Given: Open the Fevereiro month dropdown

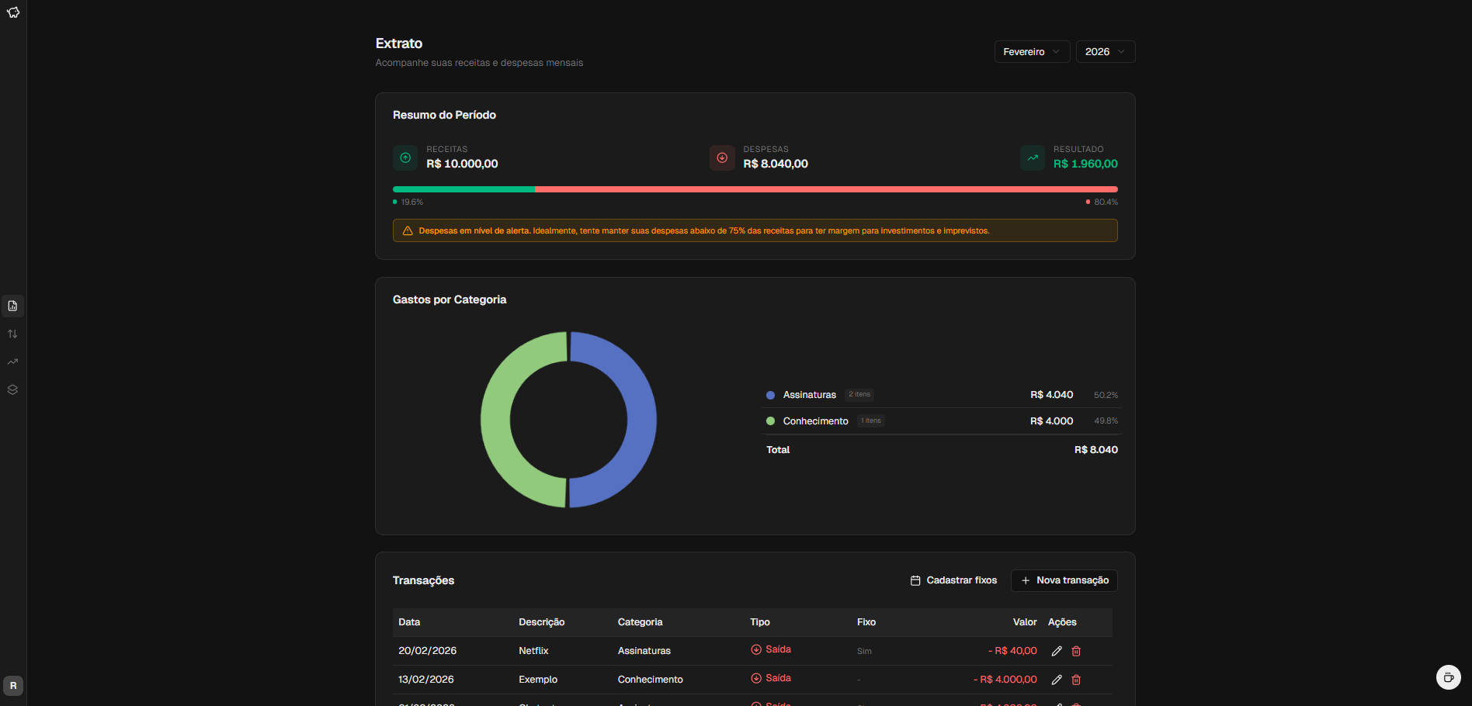Looking at the screenshot, I should coord(1031,52).
